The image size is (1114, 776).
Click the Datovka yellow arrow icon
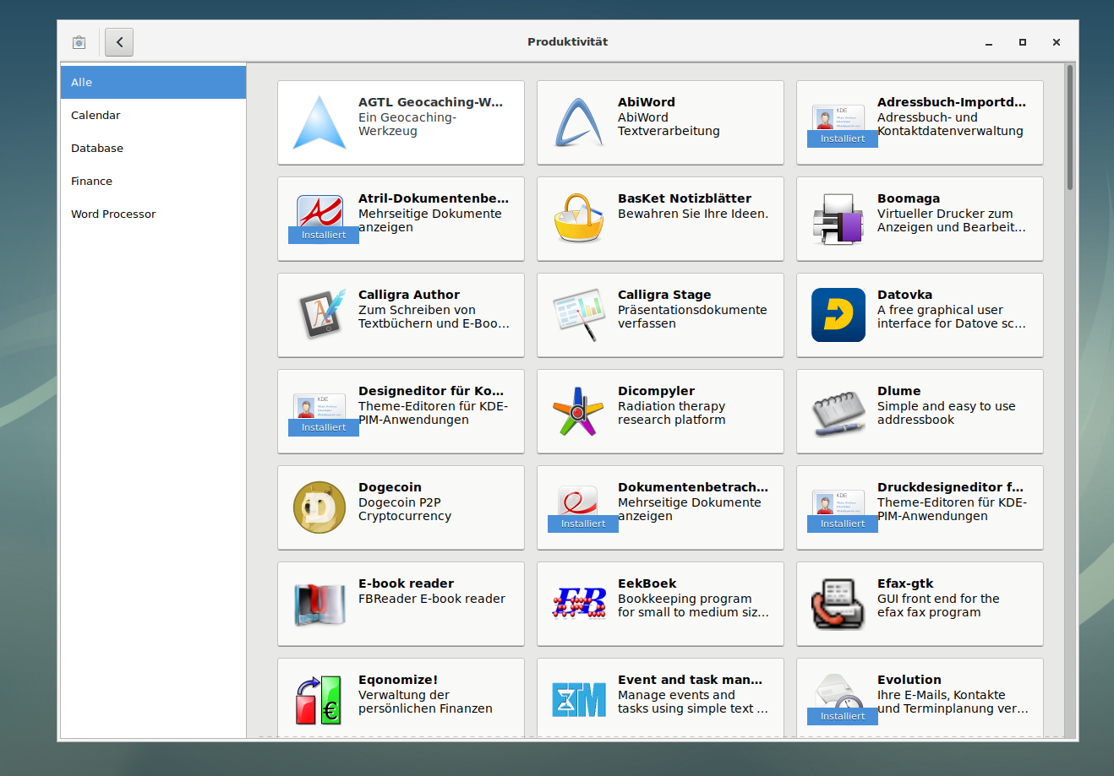tap(838, 315)
